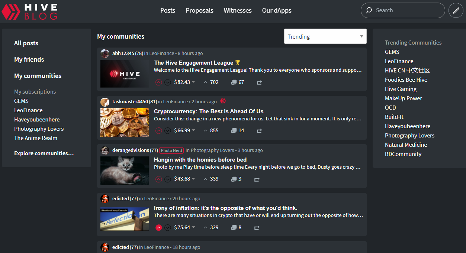Select Witnesses in the navigation bar
466x253 pixels.
pyautogui.click(x=237, y=10)
